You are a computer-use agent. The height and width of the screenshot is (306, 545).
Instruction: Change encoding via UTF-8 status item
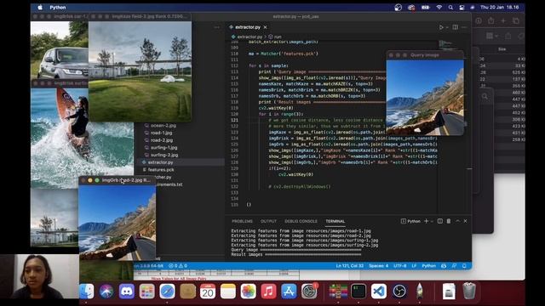(x=399, y=266)
